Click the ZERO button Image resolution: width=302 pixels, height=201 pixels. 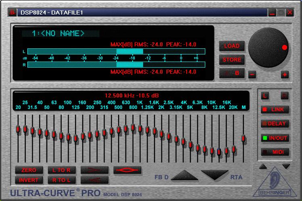click(x=29, y=170)
